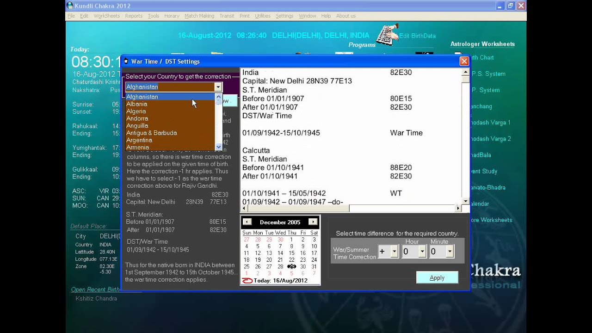The image size is (592, 333).
Task: Select Albania in the country list
Action: (x=170, y=104)
